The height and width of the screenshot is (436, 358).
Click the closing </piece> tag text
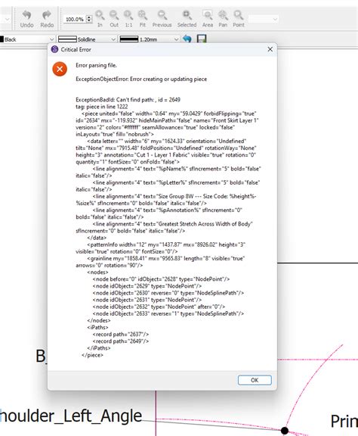click(92, 355)
